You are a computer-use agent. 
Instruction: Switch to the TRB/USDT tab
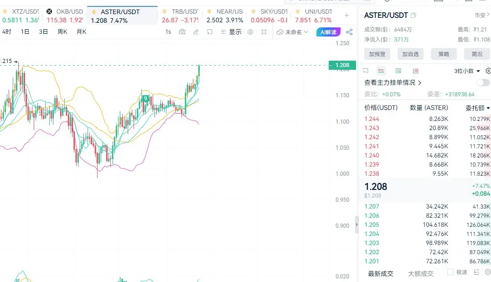coord(180,16)
